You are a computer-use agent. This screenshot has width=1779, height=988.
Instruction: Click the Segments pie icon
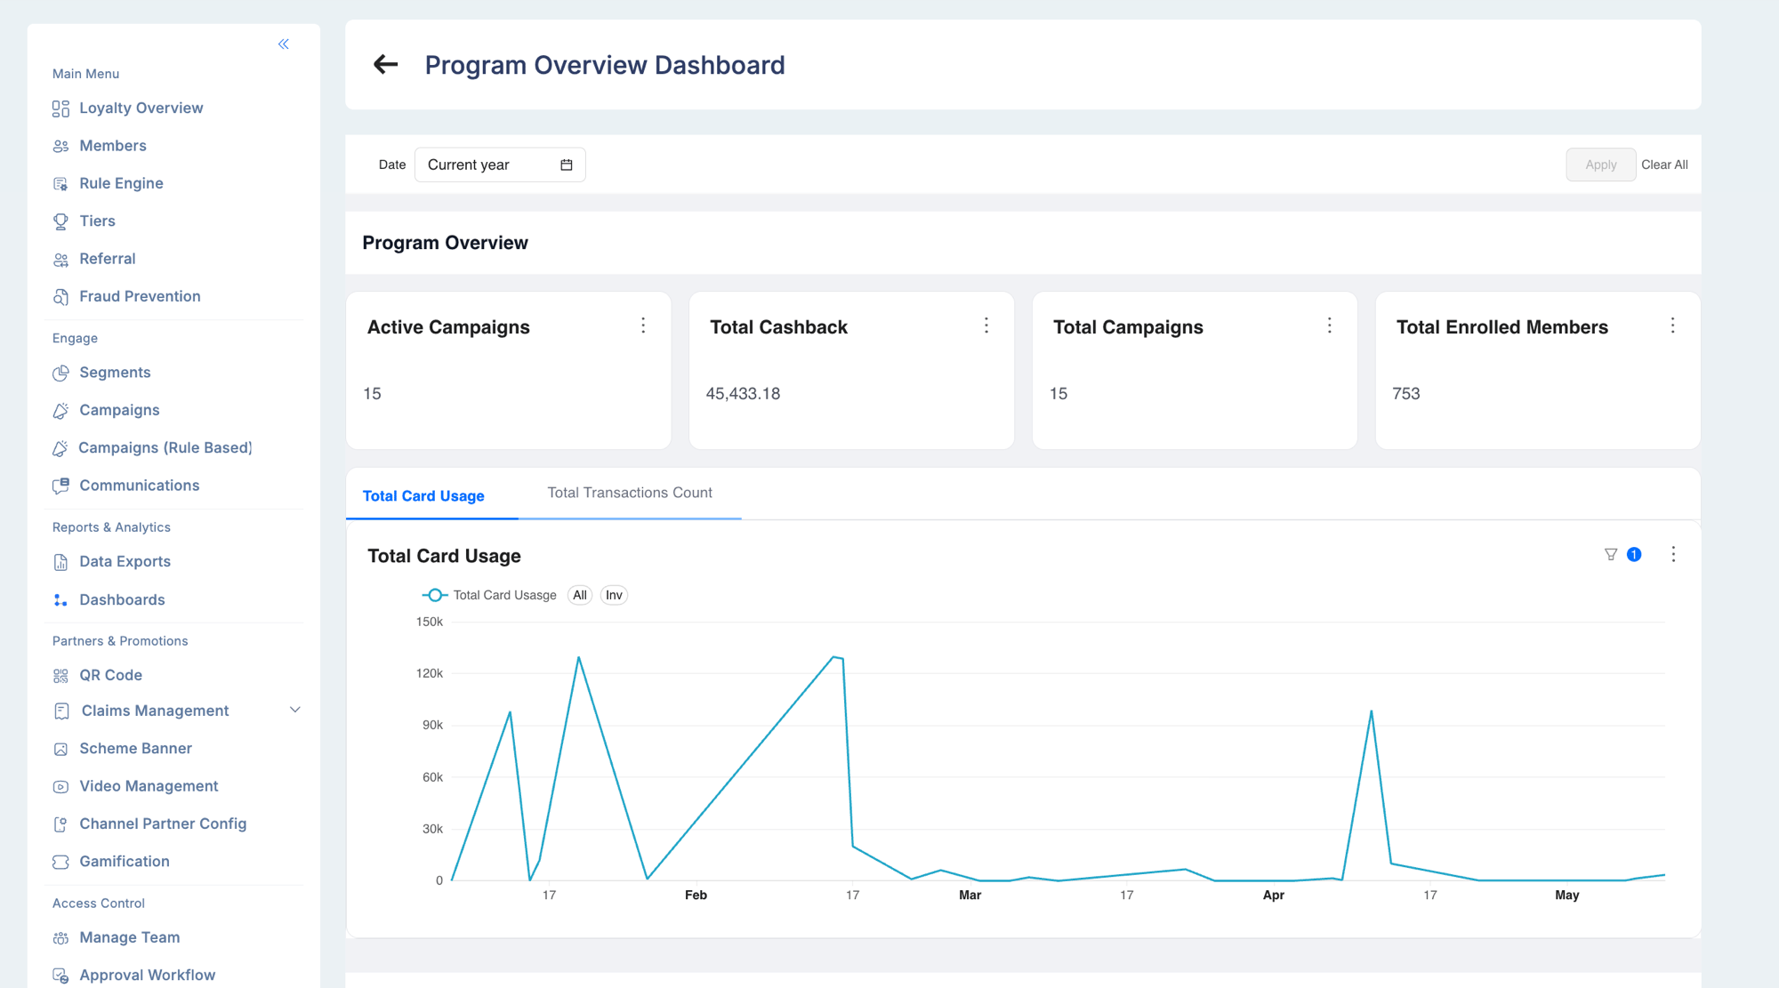tap(60, 374)
